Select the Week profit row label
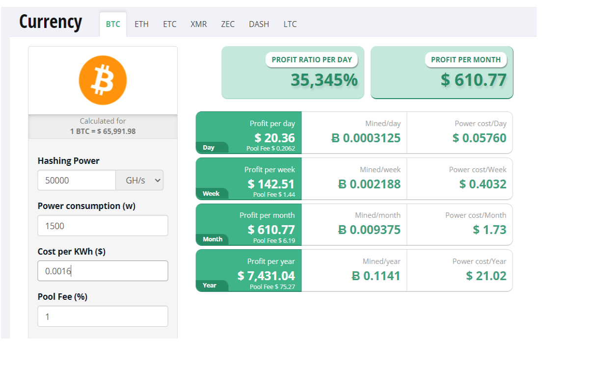Image resolution: width=589 pixels, height=366 pixels. point(212,193)
